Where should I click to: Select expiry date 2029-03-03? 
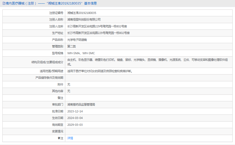(75, 125)
